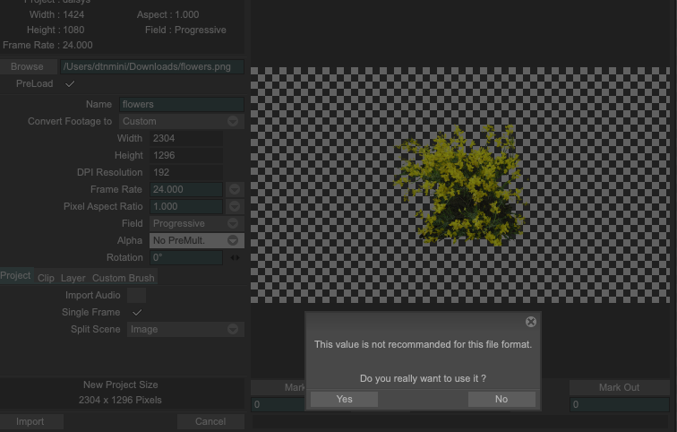
Task: Edit the DPI Resolution field
Action: [x=186, y=172]
